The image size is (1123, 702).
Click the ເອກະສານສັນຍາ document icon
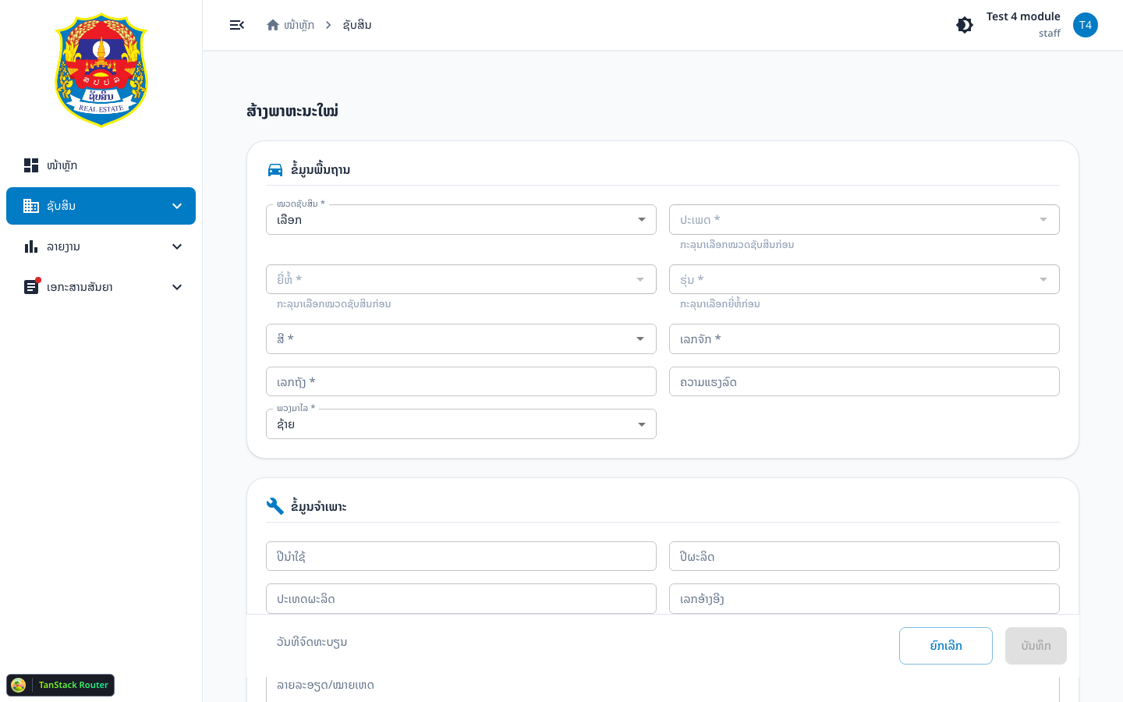[31, 287]
